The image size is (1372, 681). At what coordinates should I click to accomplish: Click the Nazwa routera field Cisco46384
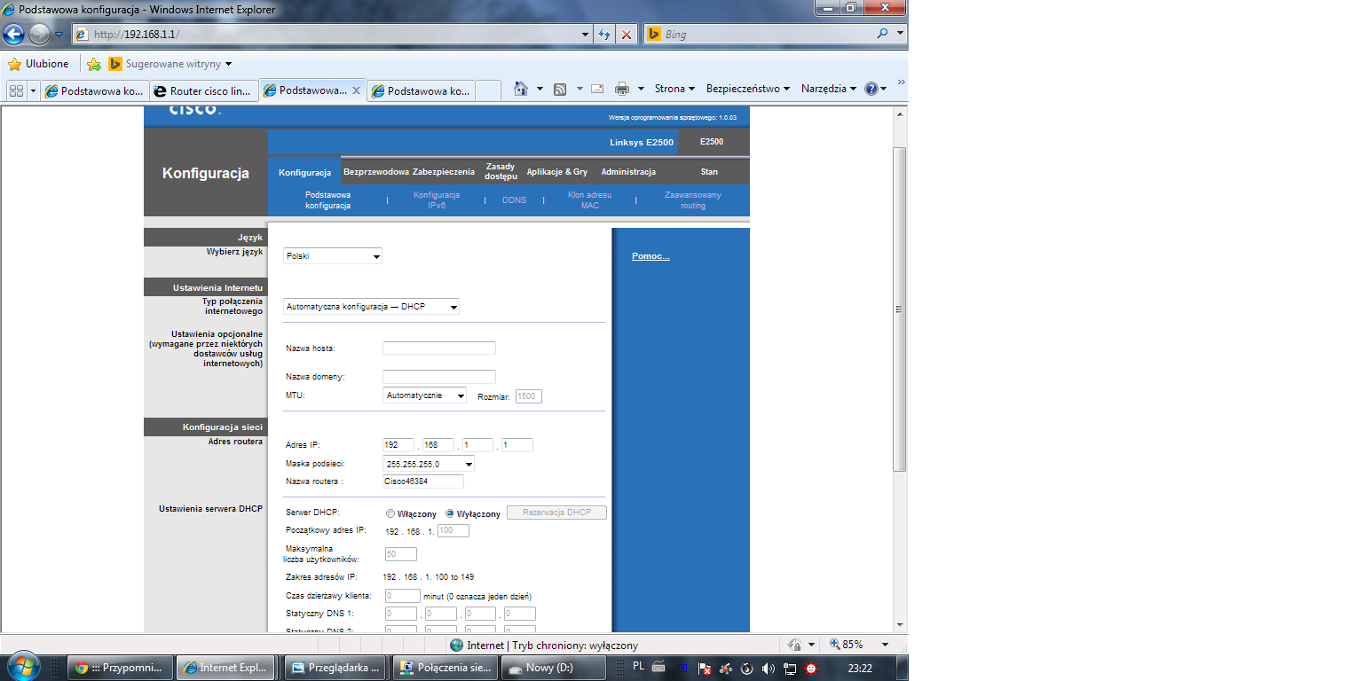point(423,481)
